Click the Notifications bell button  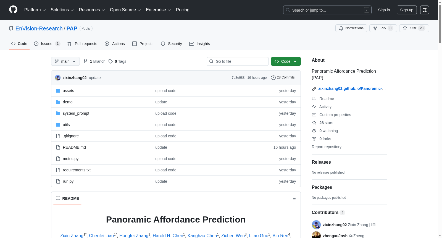click(351, 28)
